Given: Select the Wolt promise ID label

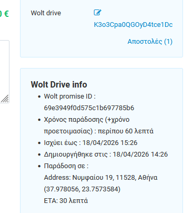Looking at the screenshot, I should pos(70,96).
